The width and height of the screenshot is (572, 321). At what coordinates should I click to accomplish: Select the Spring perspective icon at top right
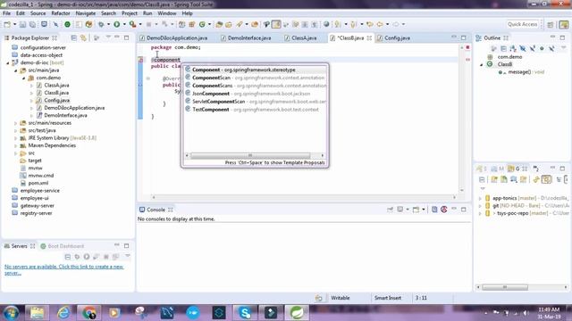point(564,24)
